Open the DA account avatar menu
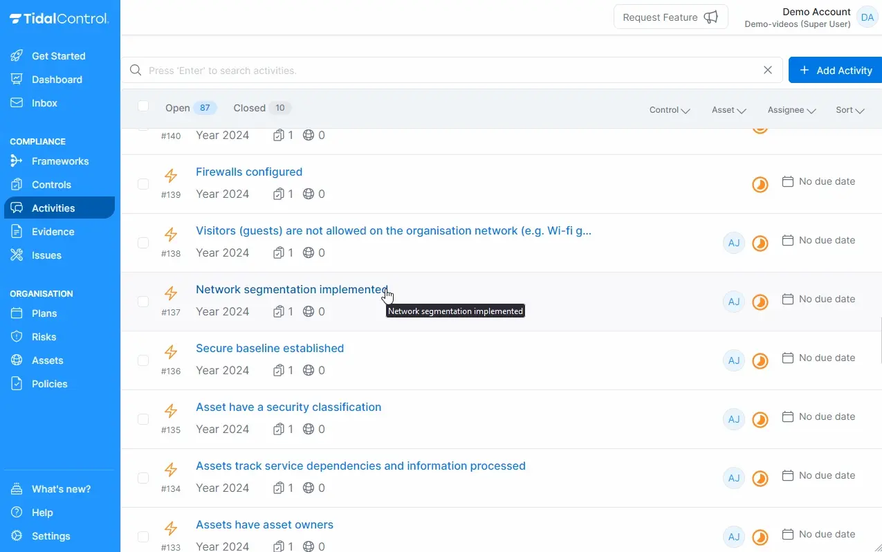Screen dimensions: 882x552 (867, 17)
